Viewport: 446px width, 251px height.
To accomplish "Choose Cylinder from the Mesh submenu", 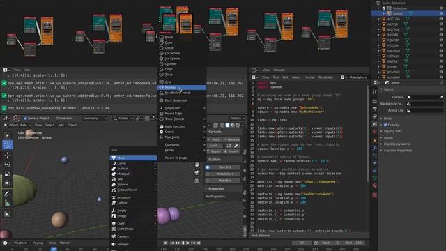I will point(182,63).
